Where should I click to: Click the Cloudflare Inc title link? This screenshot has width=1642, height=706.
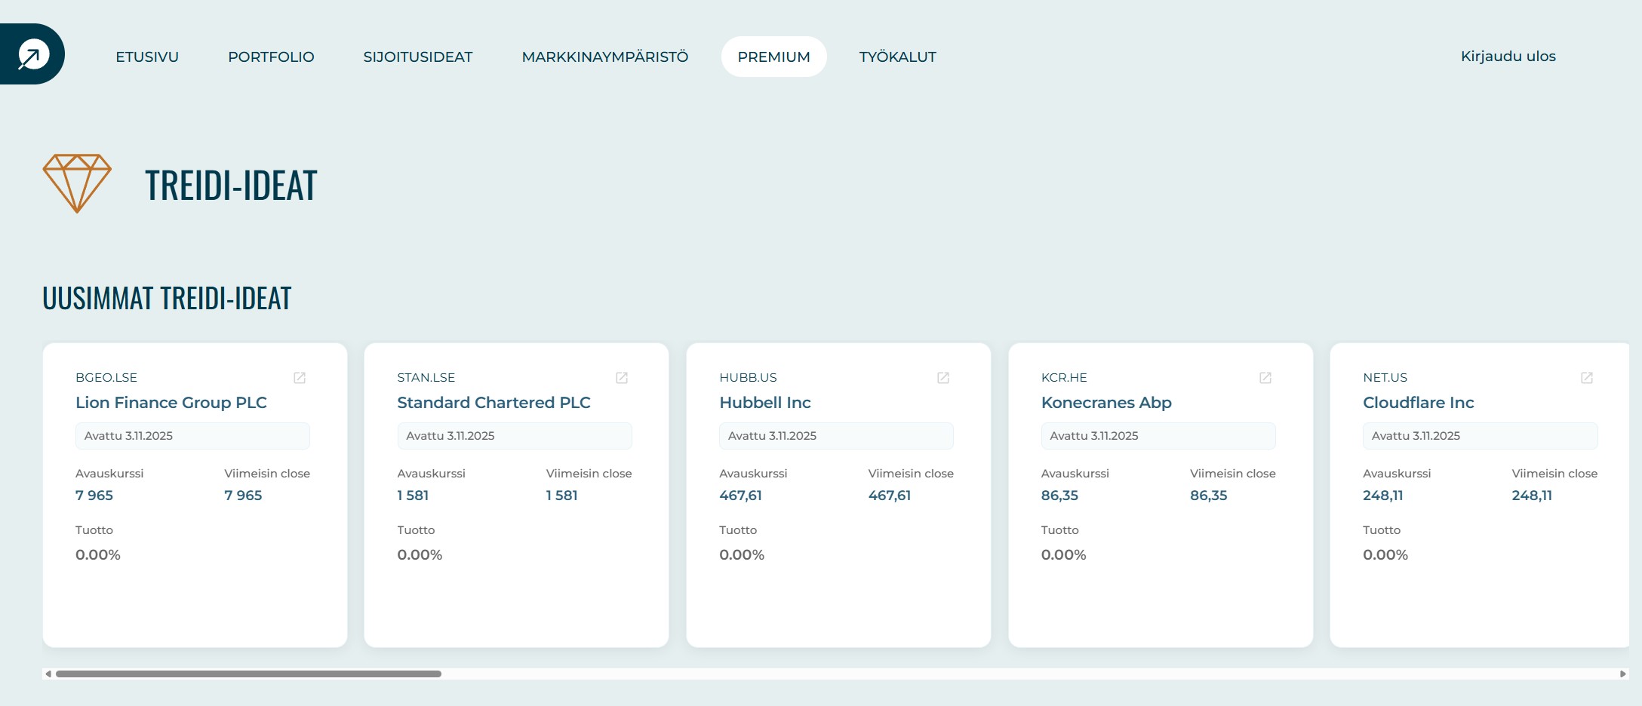click(x=1418, y=403)
